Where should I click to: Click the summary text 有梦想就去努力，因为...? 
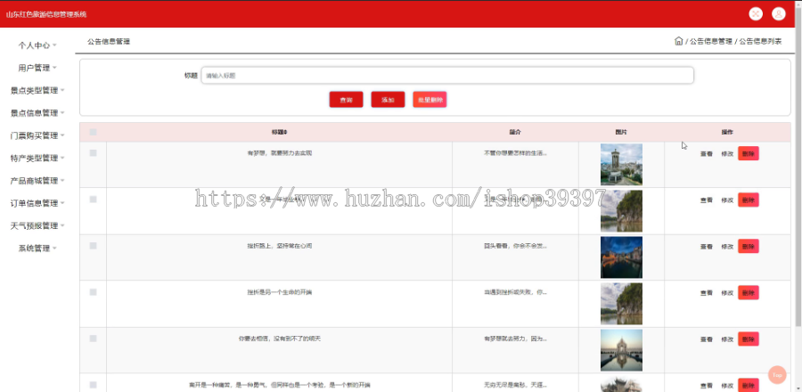[515, 339]
